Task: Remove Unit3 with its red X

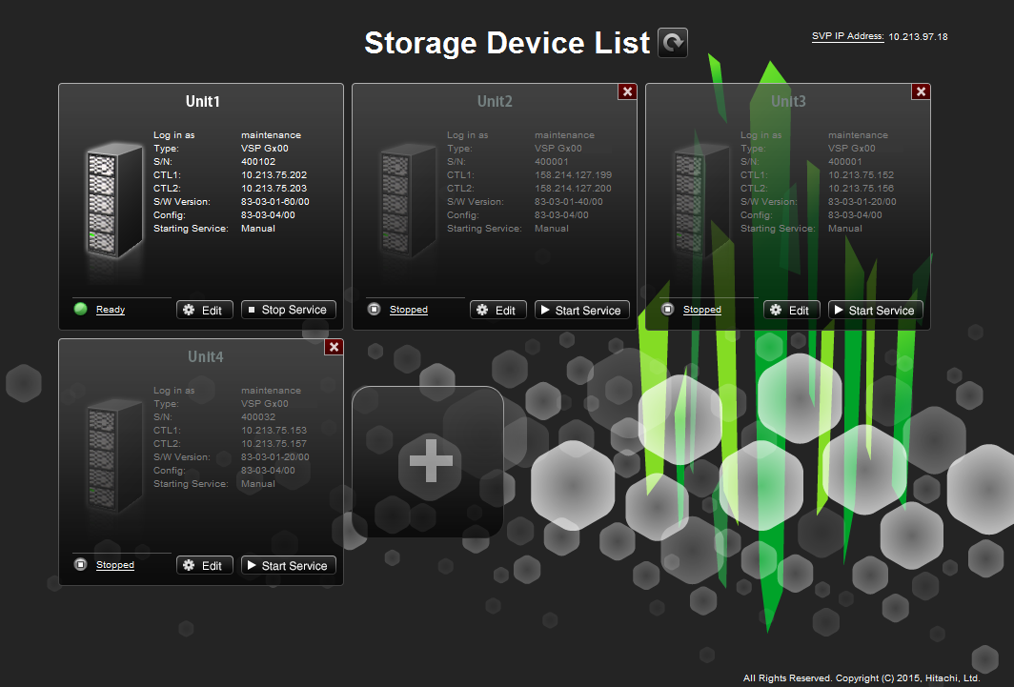Action: pyautogui.click(x=921, y=91)
